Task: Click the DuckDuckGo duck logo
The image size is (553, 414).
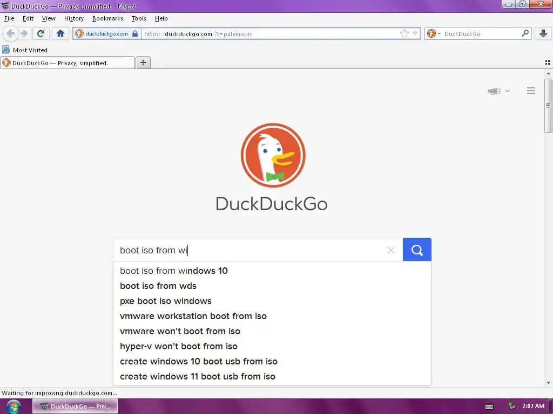Action: pyautogui.click(x=273, y=155)
